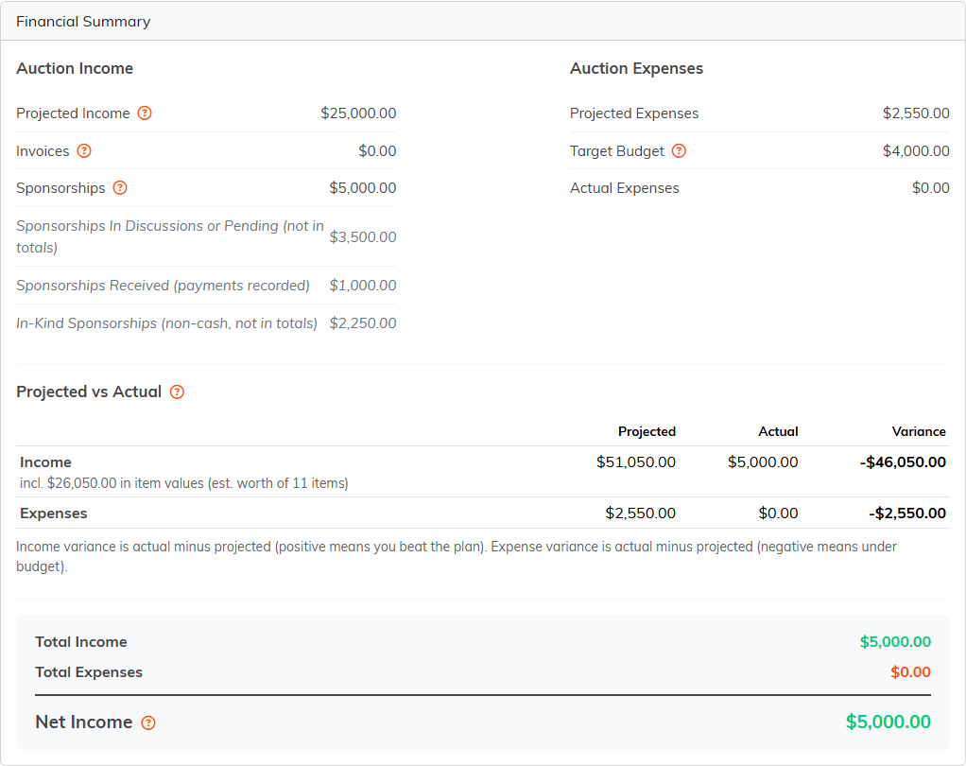Select the Invoices $0.00 amount
This screenshot has height=766, width=966.
click(378, 151)
